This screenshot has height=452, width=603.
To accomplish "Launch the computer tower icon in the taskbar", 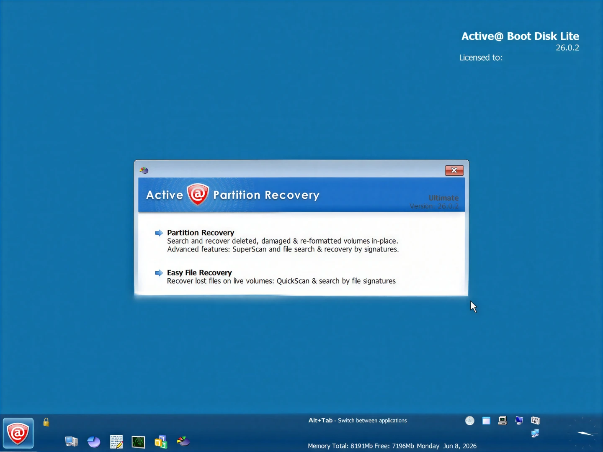I will [72, 442].
